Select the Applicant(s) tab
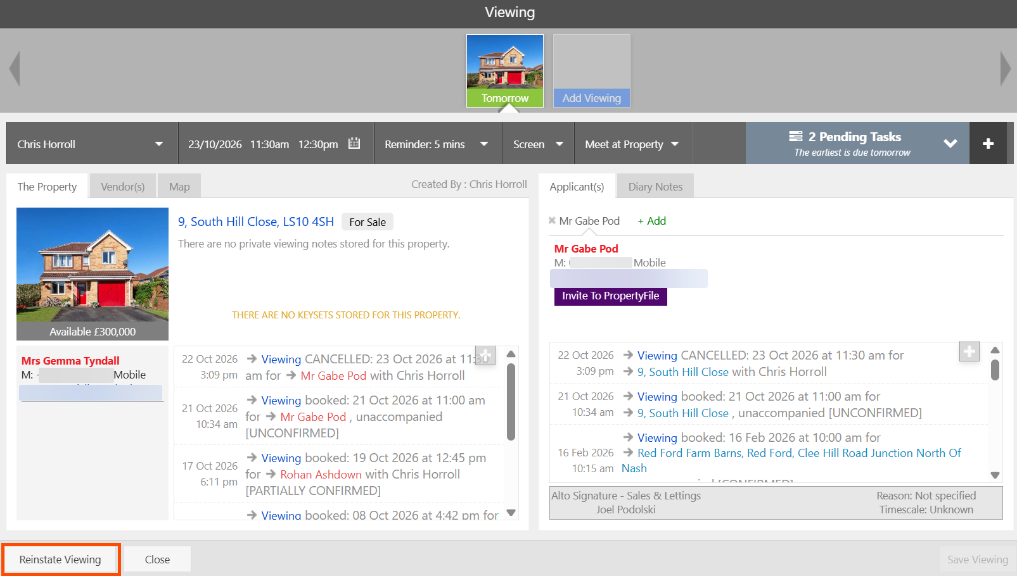Viewport: 1017px width, 576px height. click(x=577, y=187)
